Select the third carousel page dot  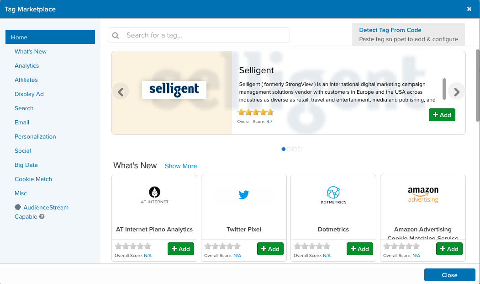coord(295,149)
